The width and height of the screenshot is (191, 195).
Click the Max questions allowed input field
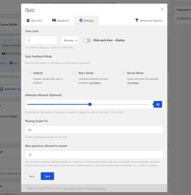click(x=94, y=155)
